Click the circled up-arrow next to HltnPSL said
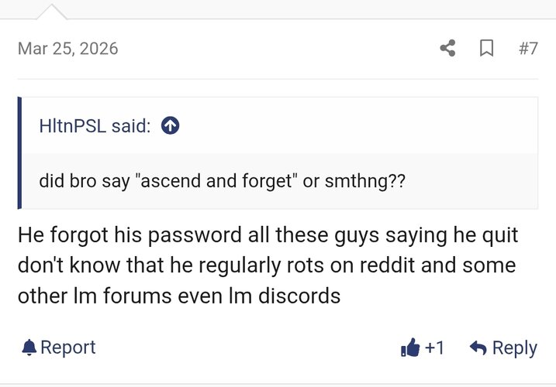The image size is (556, 387). (x=171, y=126)
